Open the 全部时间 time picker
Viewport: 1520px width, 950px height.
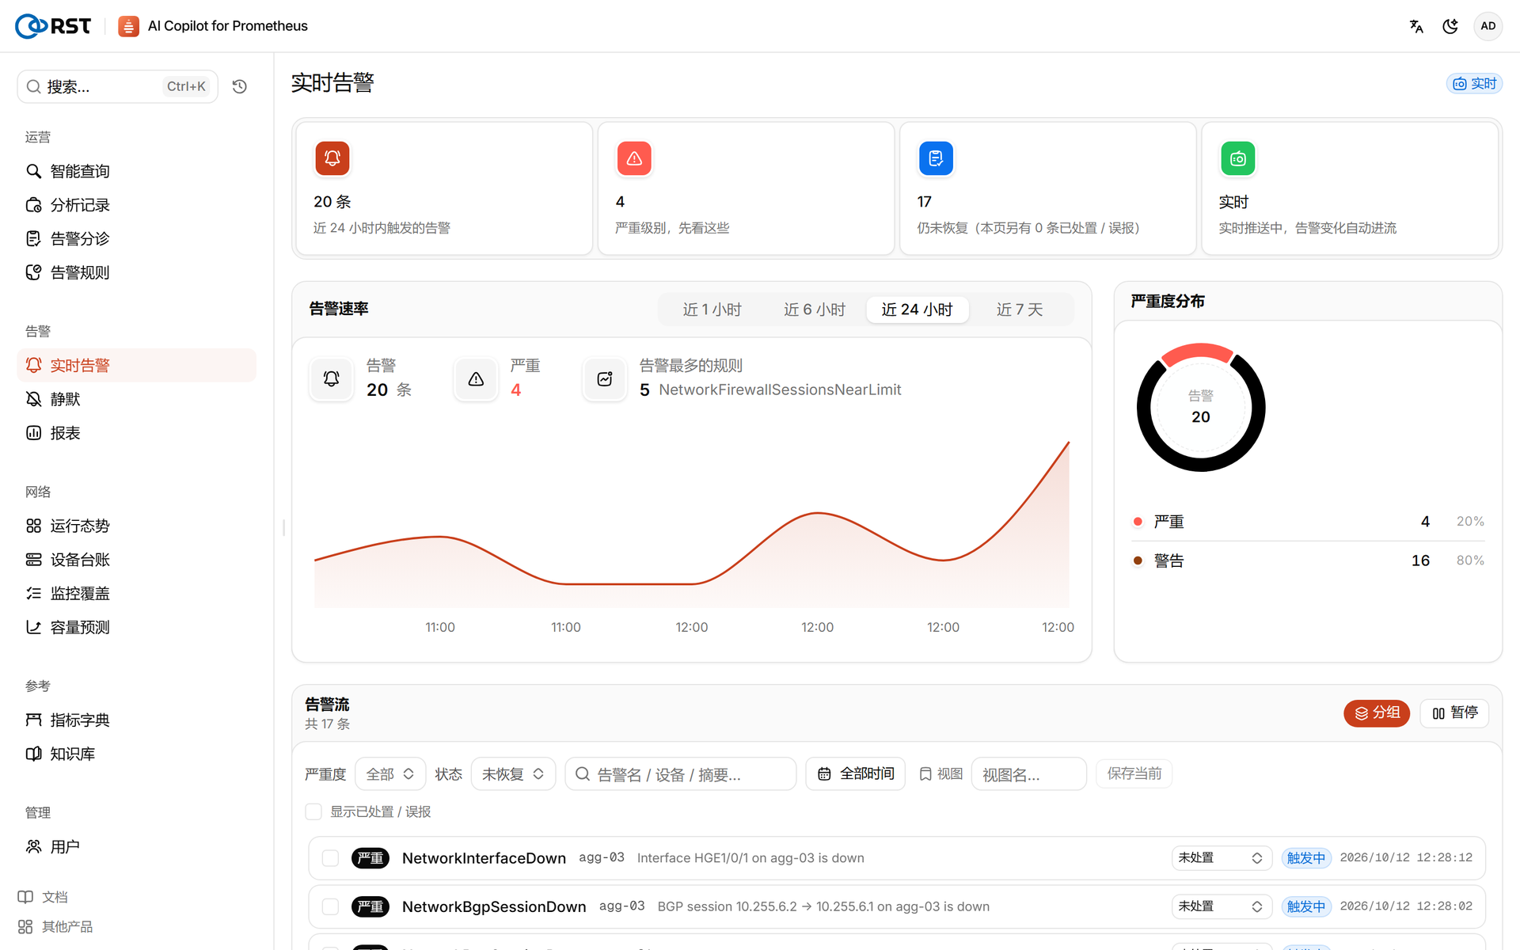pyautogui.click(x=855, y=773)
